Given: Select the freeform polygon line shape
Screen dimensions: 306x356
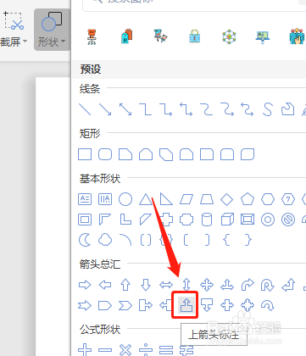Looking at the screenshot, I should pos(287,109).
